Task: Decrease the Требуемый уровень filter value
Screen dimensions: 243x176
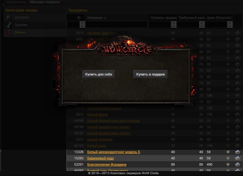Action: pyautogui.click(x=202, y=26)
